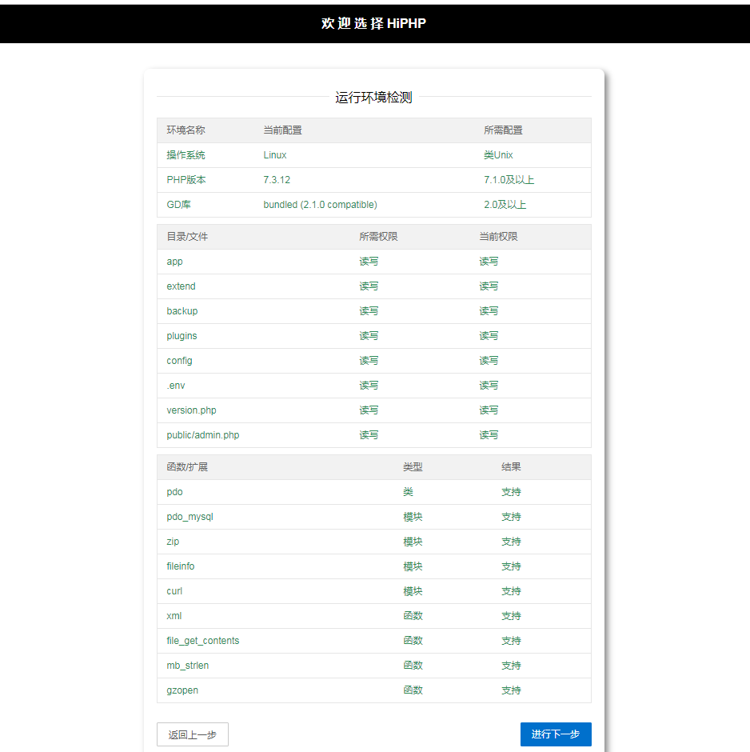Click the 环境名称 column header
The image size is (750, 752).
(x=186, y=130)
